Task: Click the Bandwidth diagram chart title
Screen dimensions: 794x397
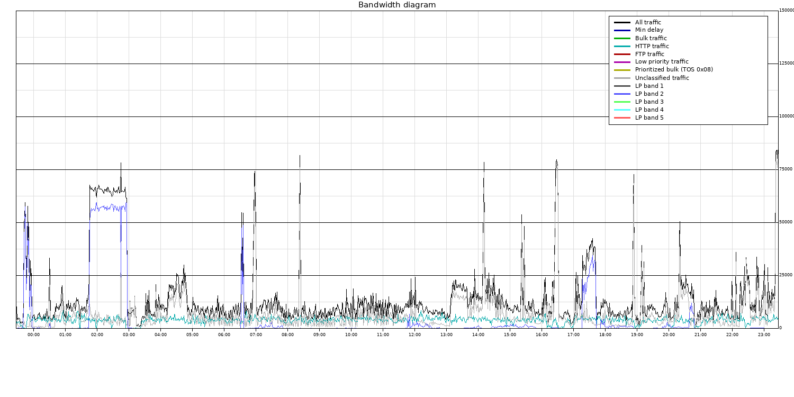Action: click(397, 5)
